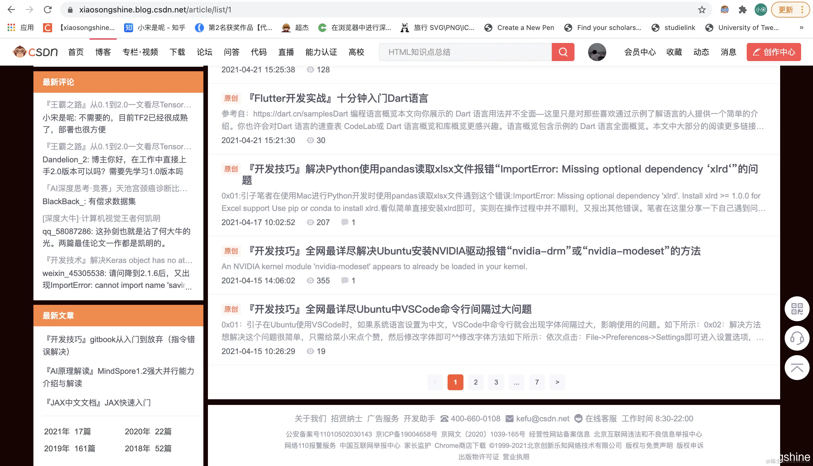813x466 pixels.
Task: Open the 2019年 161篇 archive link
Action: [70, 448]
